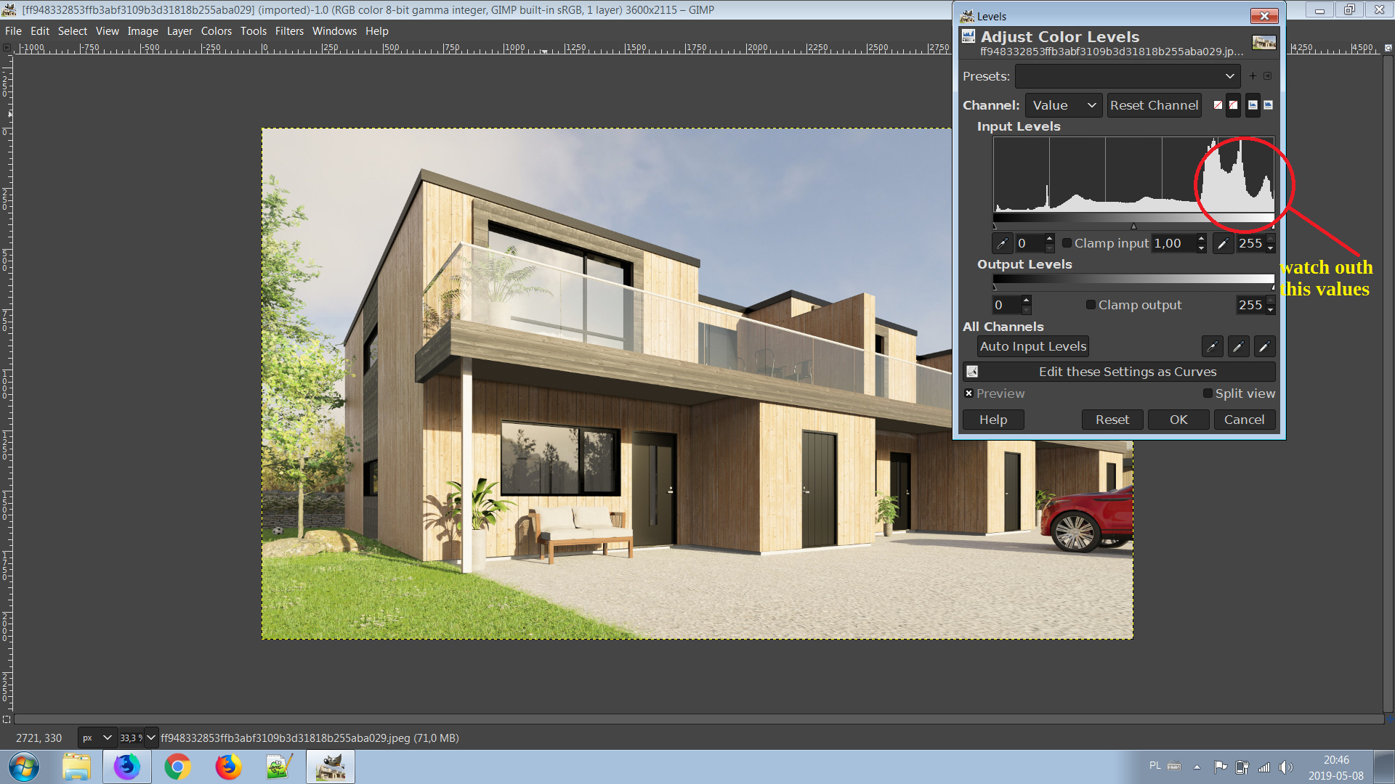Open the zoom percentage dropdown
The image size is (1395, 784).
click(x=151, y=738)
